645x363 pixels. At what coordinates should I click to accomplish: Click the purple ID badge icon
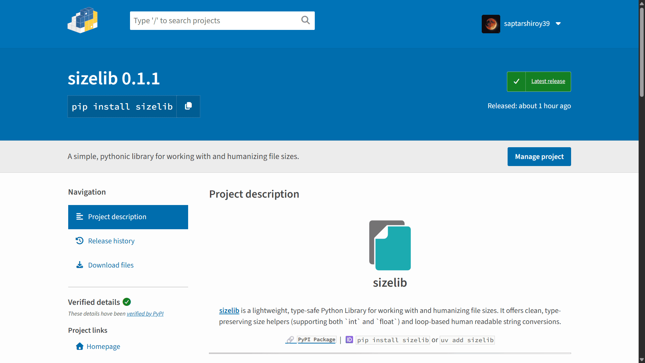click(349, 339)
